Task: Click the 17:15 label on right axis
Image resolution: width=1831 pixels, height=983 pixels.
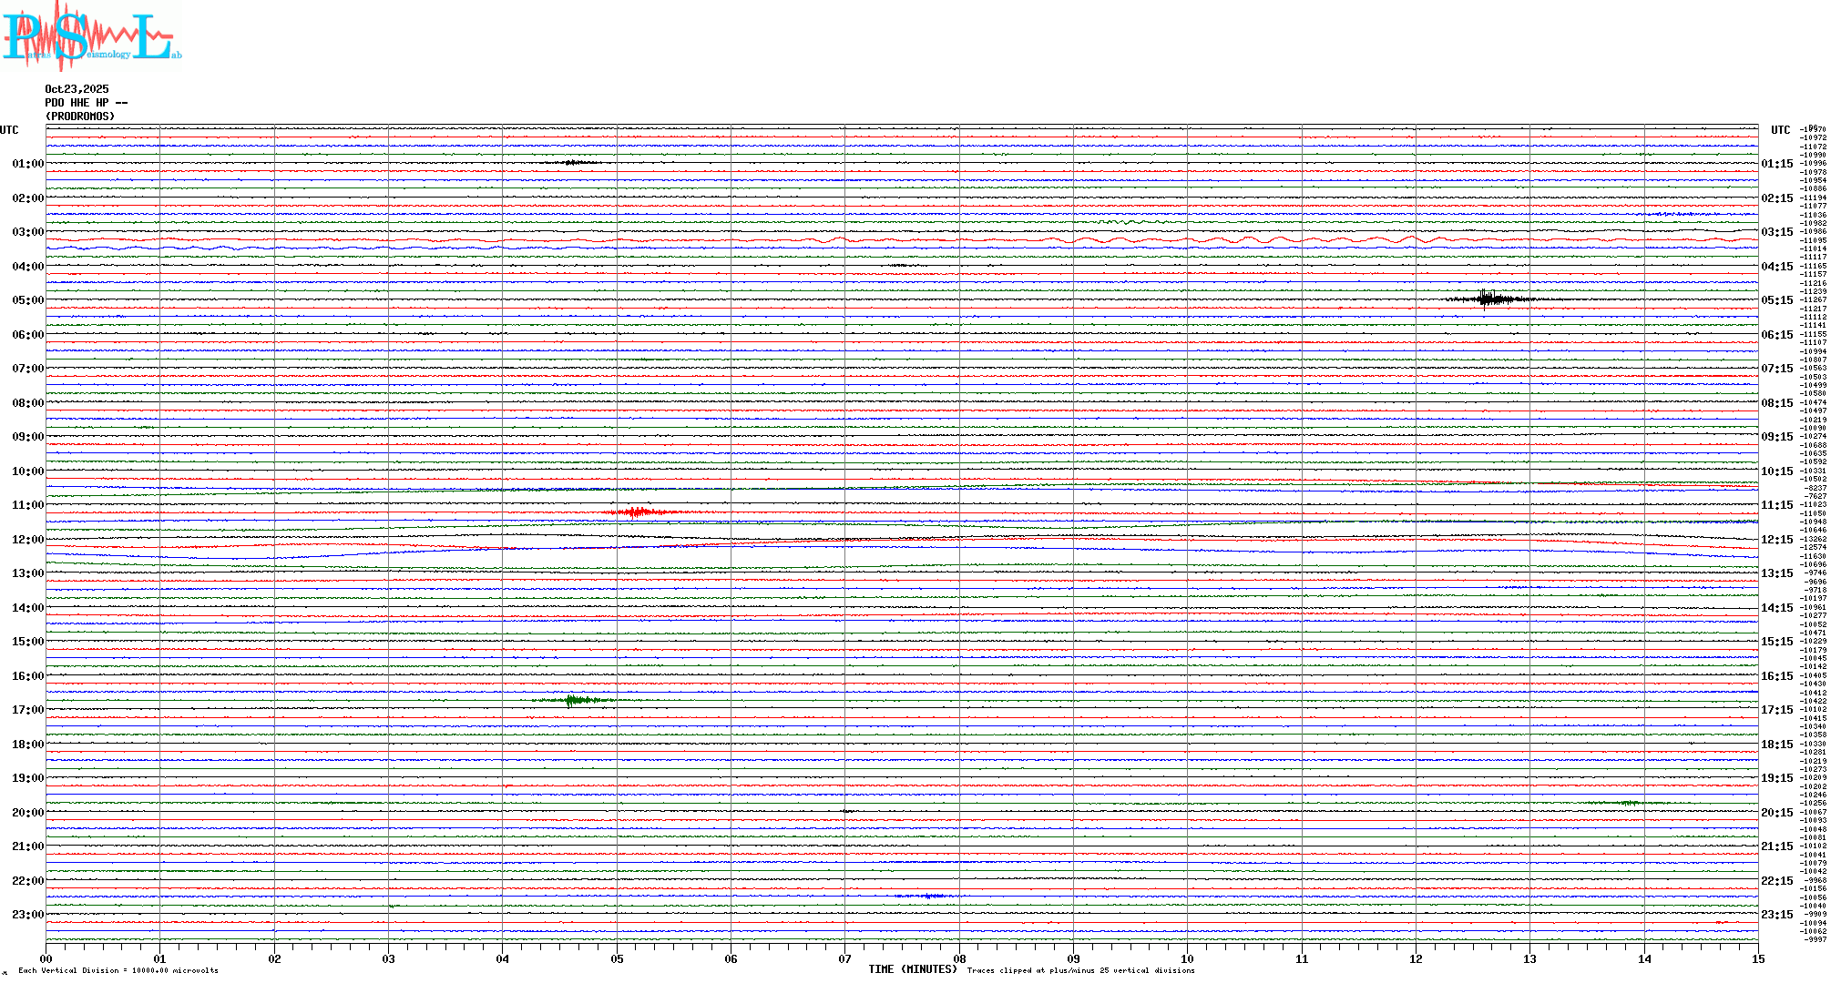Action: [1776, 710]
